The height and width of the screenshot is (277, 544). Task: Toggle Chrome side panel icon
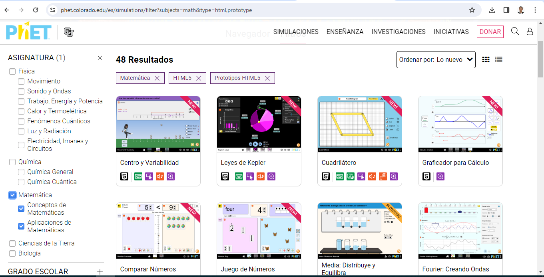(x=506, y=10)
